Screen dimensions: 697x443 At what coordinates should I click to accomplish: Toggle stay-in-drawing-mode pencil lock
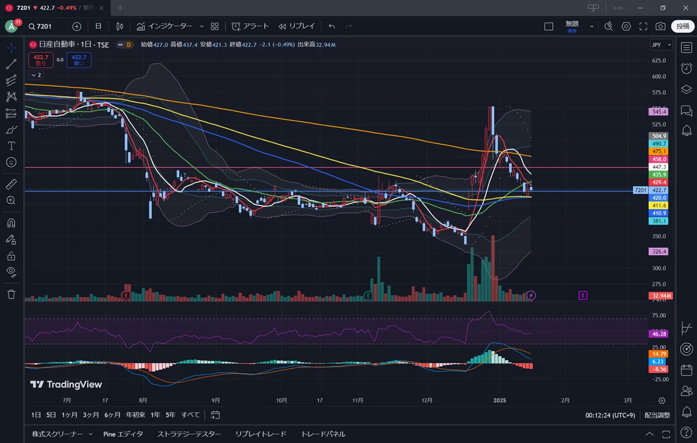click(11, 239)
